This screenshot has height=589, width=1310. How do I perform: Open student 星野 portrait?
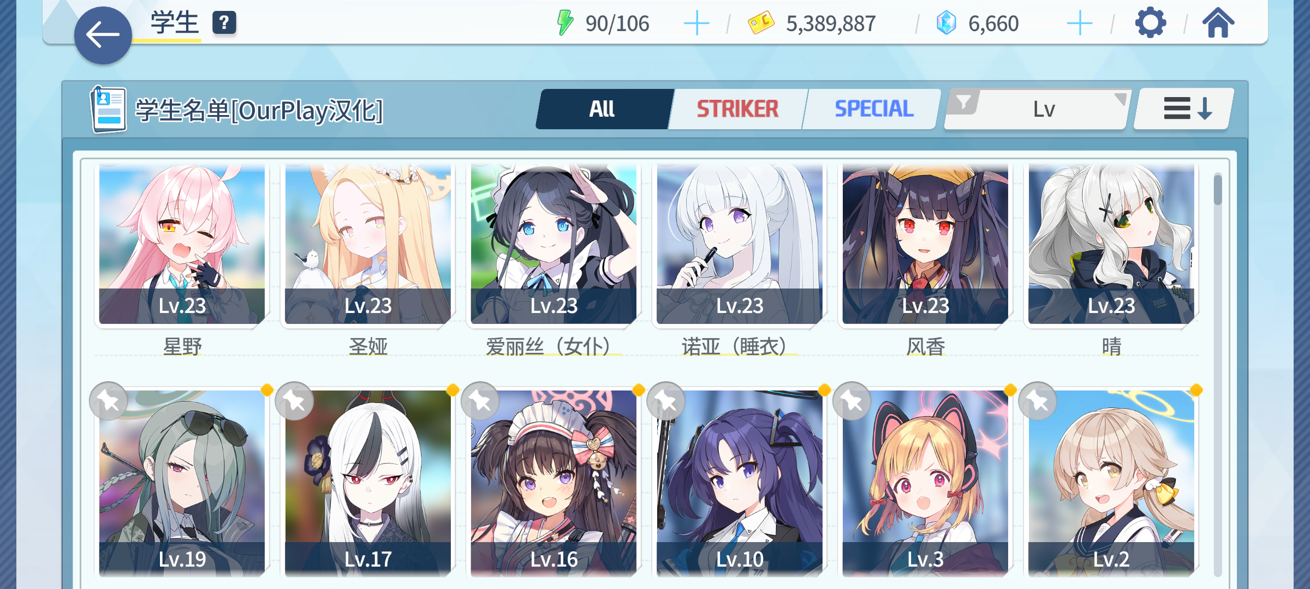click(x=182, y=244)
